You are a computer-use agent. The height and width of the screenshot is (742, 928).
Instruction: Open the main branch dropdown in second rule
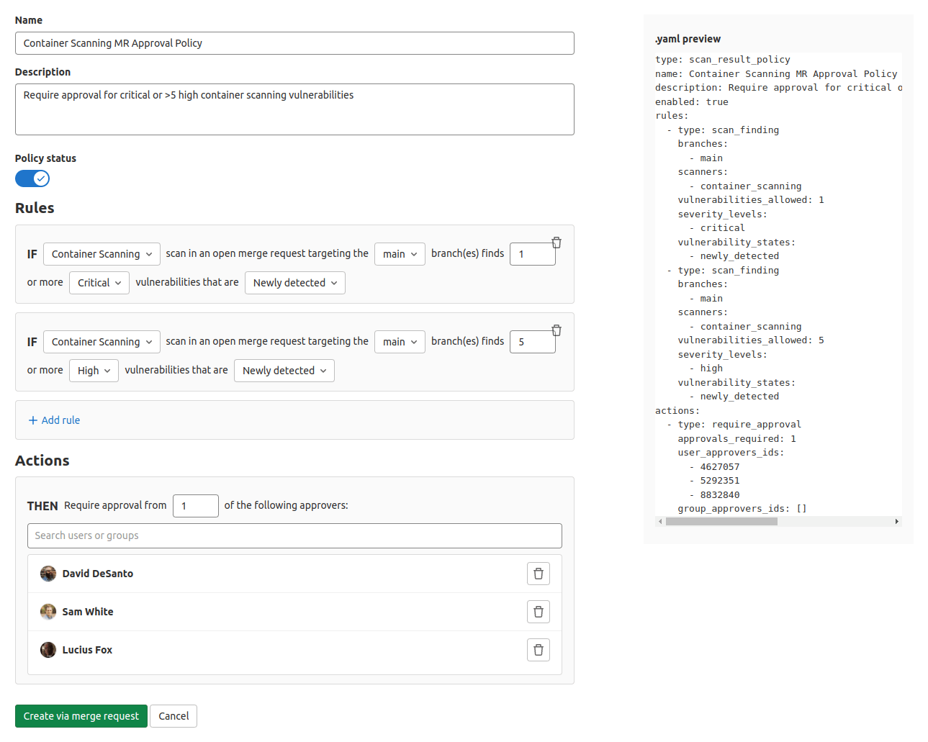point(400,342)
